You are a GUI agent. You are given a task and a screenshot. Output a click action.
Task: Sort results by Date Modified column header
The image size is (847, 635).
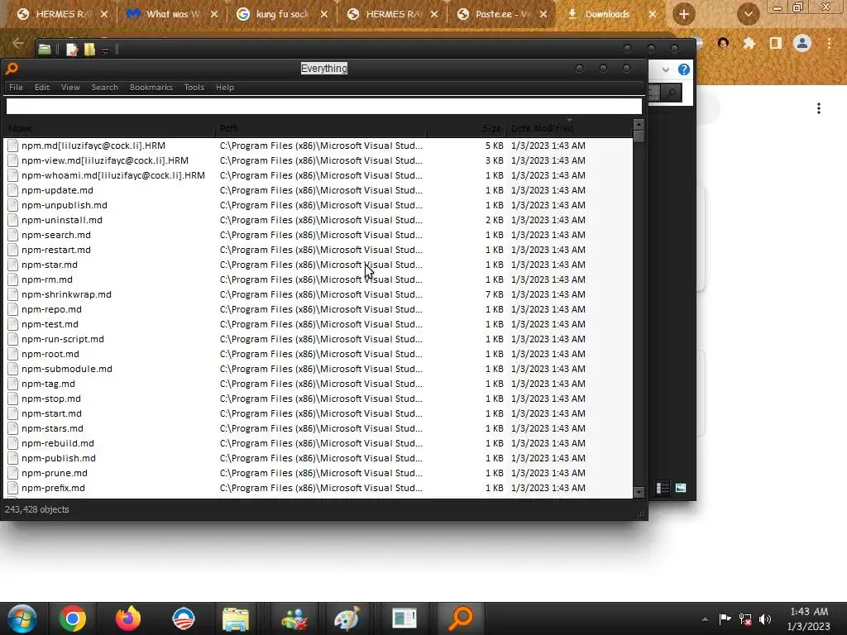tap(569, 128)
